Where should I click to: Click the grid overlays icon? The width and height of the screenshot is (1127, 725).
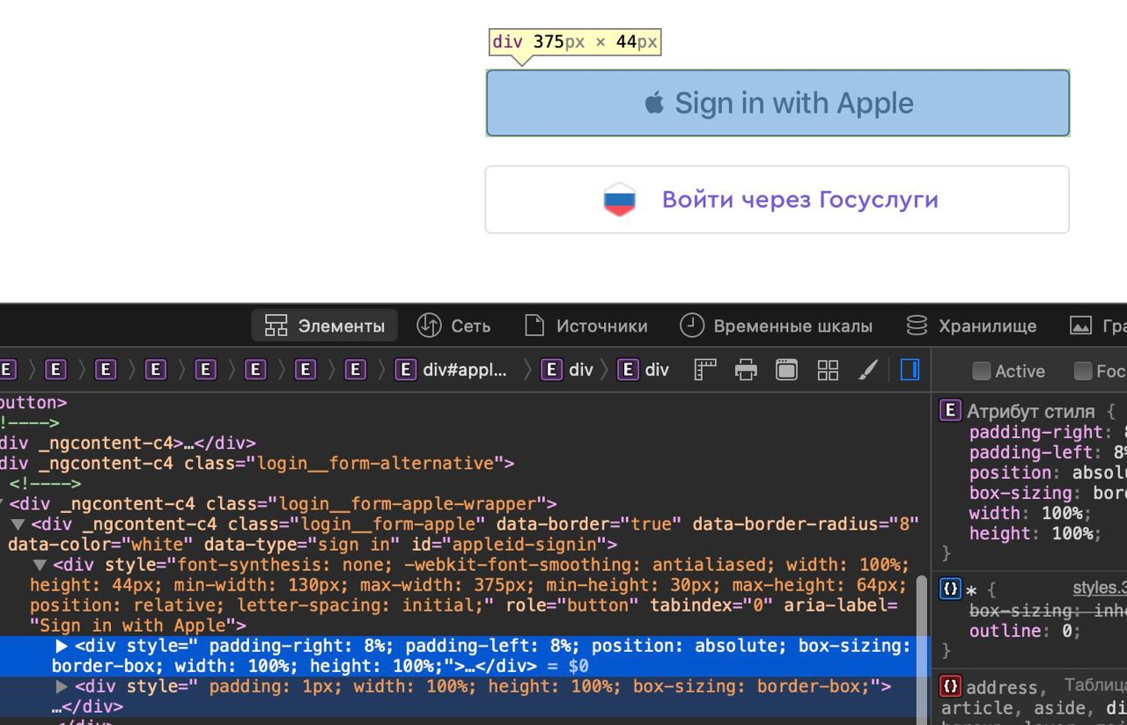(x=828, y=370)
